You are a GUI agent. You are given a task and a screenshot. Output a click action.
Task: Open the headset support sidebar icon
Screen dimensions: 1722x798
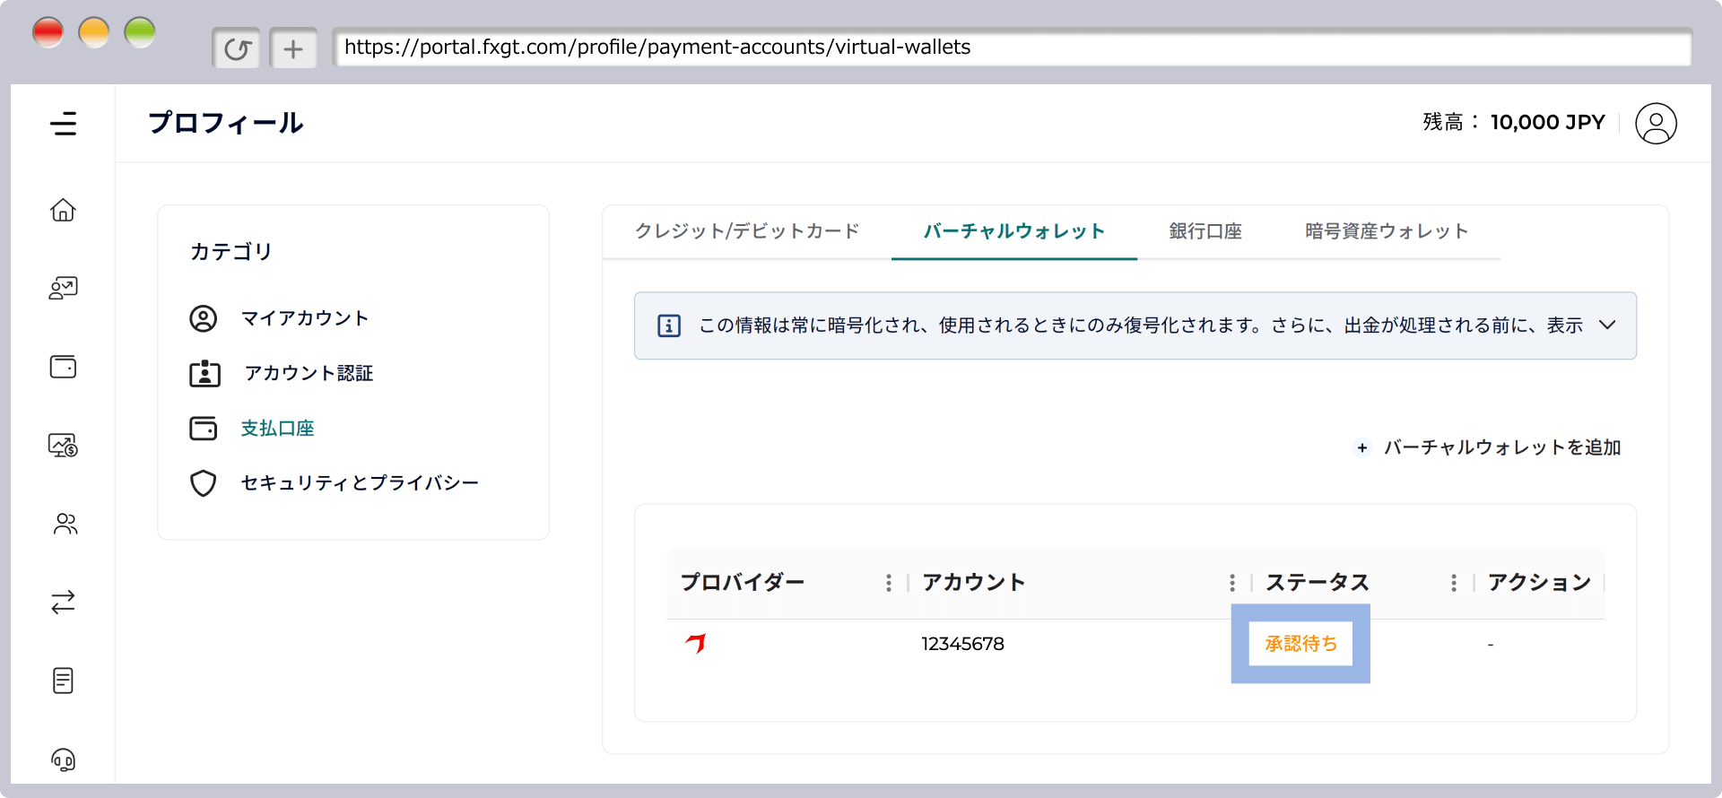[63, 760]
